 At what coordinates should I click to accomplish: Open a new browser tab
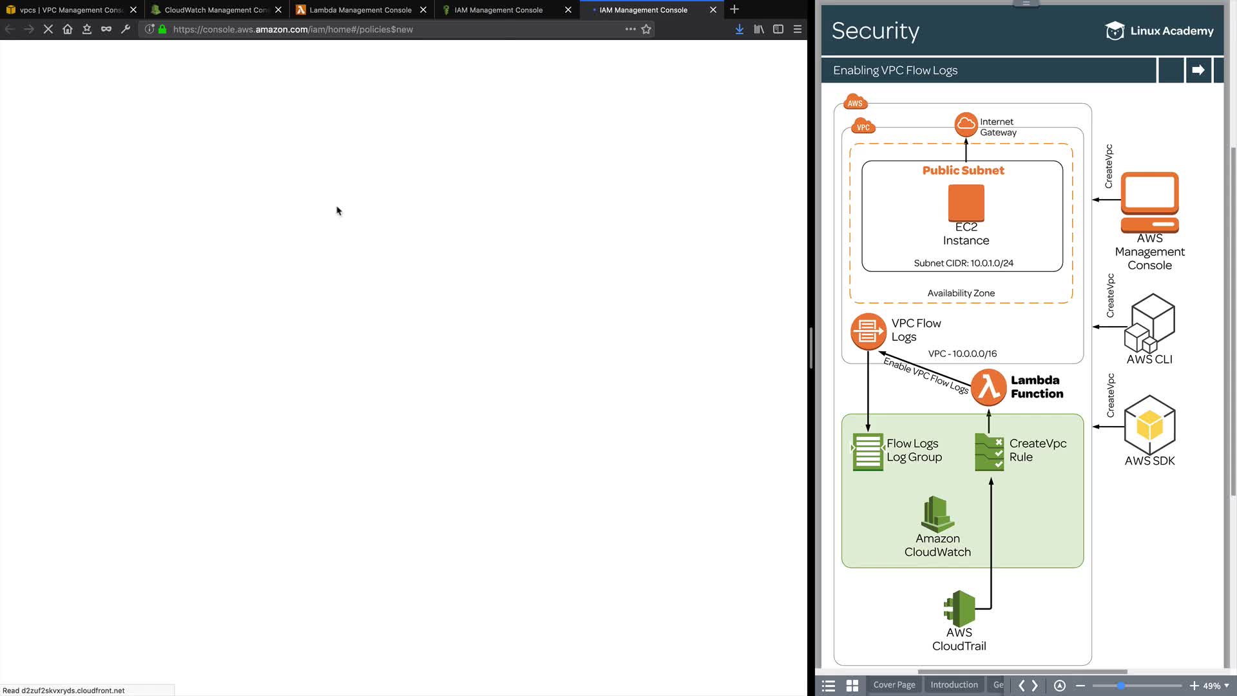pyautogui.click(x=734, y=10)
